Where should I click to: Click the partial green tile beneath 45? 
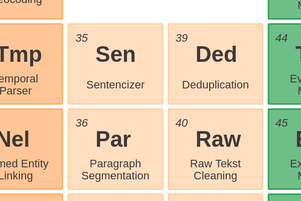284,197
